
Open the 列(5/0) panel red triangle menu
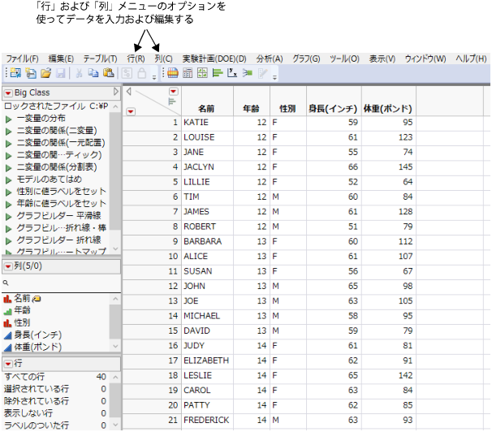pos(8,267)
